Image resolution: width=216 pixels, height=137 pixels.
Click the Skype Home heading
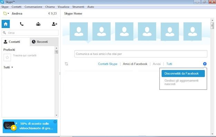pyautogui.click(x=73, y=13)
